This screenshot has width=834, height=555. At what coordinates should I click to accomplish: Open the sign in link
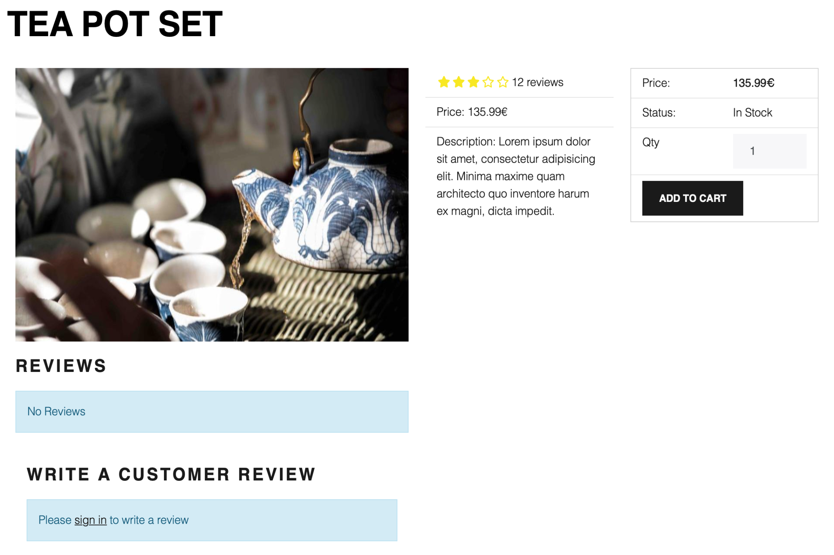pos(90,520)
